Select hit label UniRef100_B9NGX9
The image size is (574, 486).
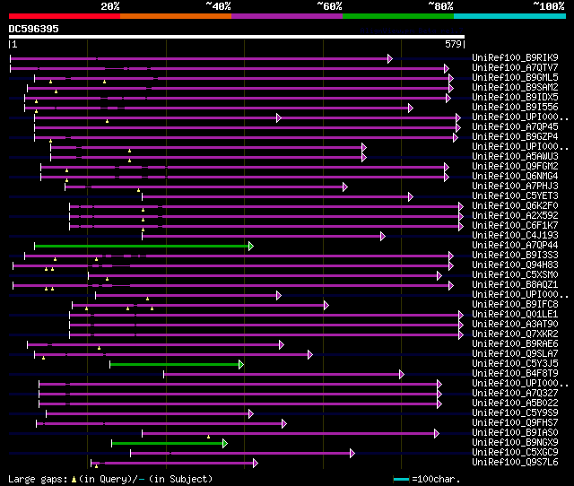[515, 443]
